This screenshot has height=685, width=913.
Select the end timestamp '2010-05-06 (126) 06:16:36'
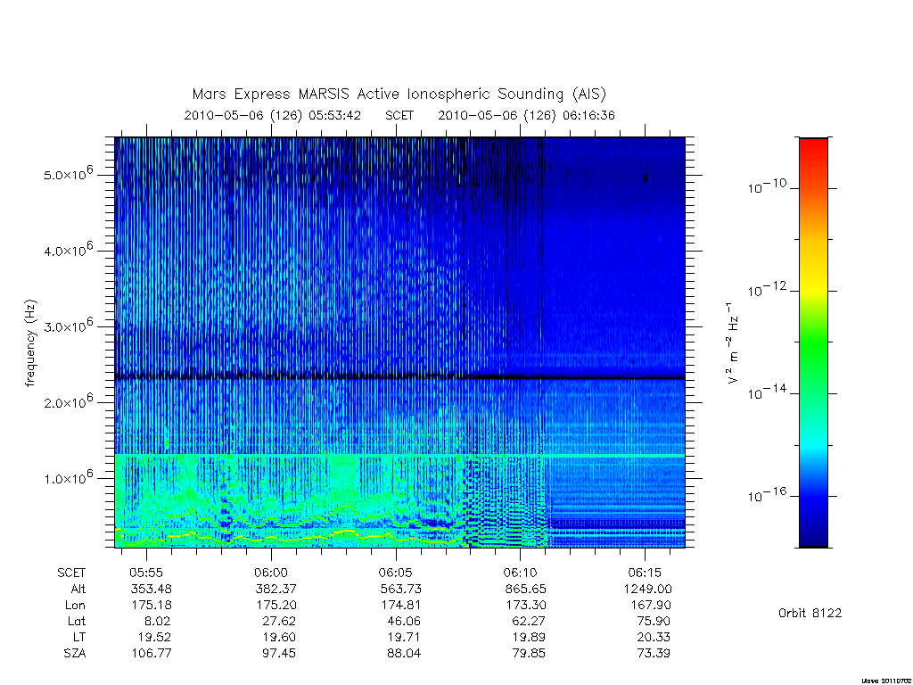point(526,115)
